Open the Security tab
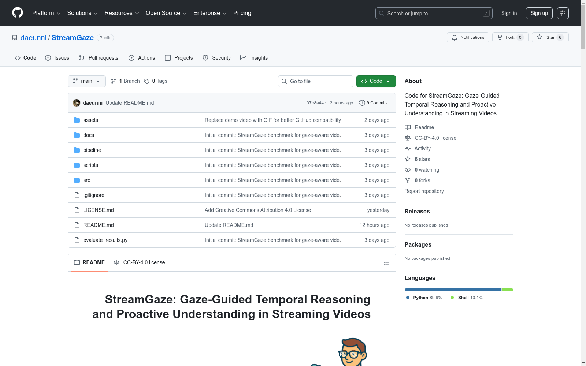This screenshot has width=586, height=366. pos(217,58)
